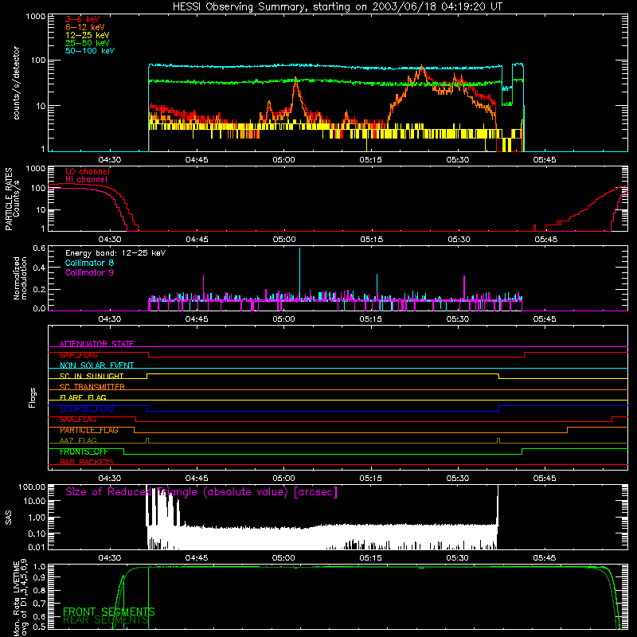
Task: Click the HESSI Observing Summary title
Action: click(338, 7)
